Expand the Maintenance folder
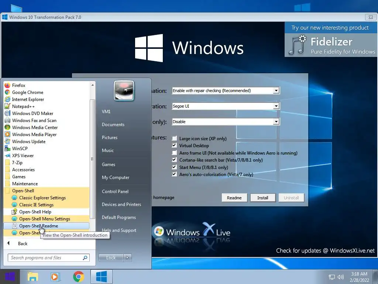 pyautogui.click(x=47, y=183)
